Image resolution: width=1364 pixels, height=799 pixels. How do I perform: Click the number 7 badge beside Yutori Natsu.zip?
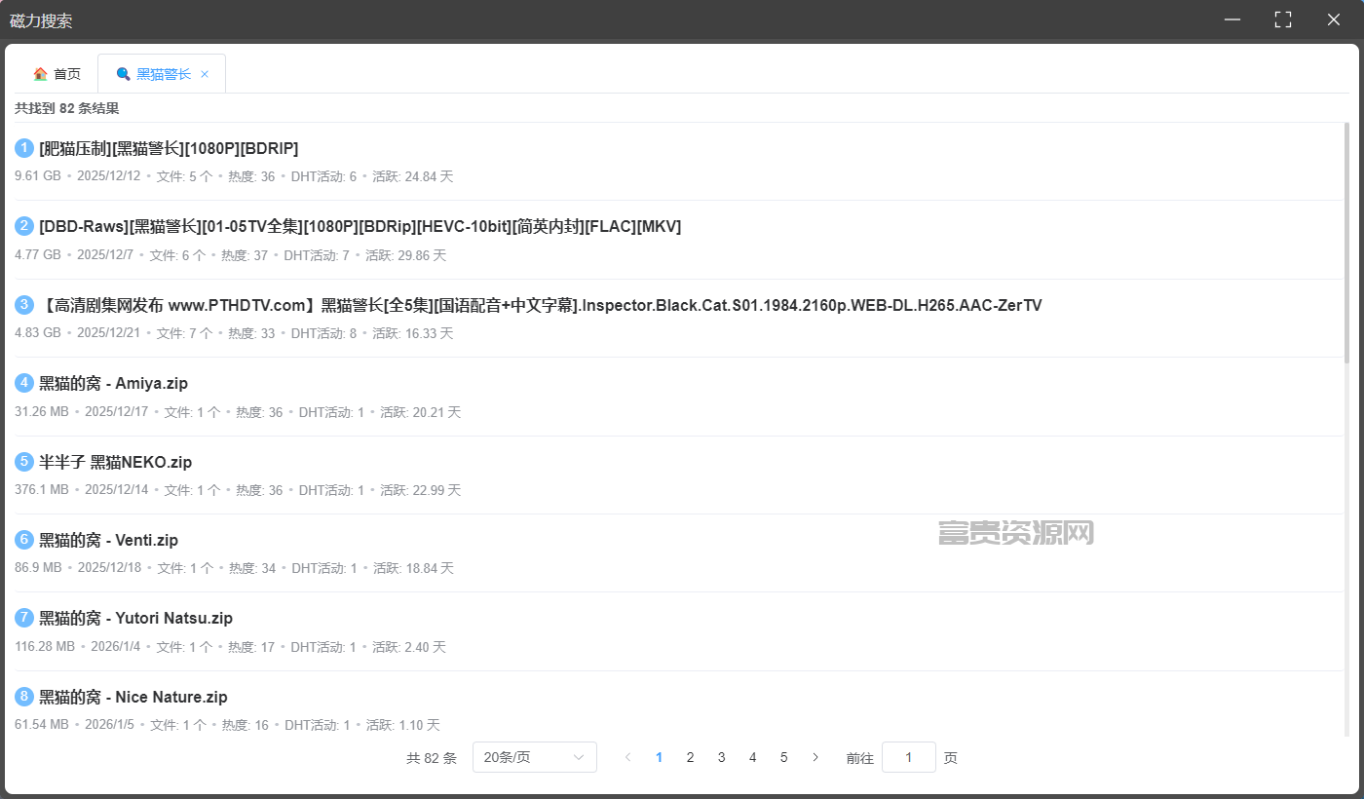pos(24,618)
